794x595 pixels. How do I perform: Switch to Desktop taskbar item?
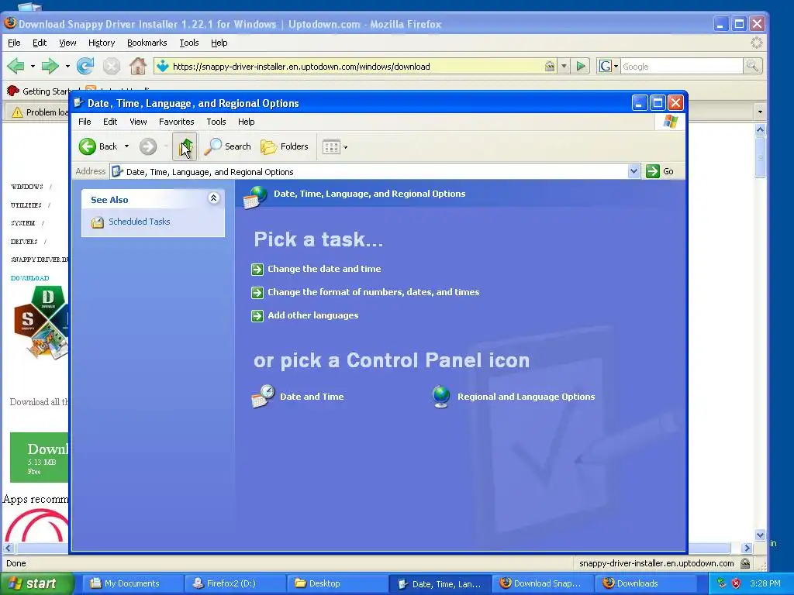coord(337,583)
